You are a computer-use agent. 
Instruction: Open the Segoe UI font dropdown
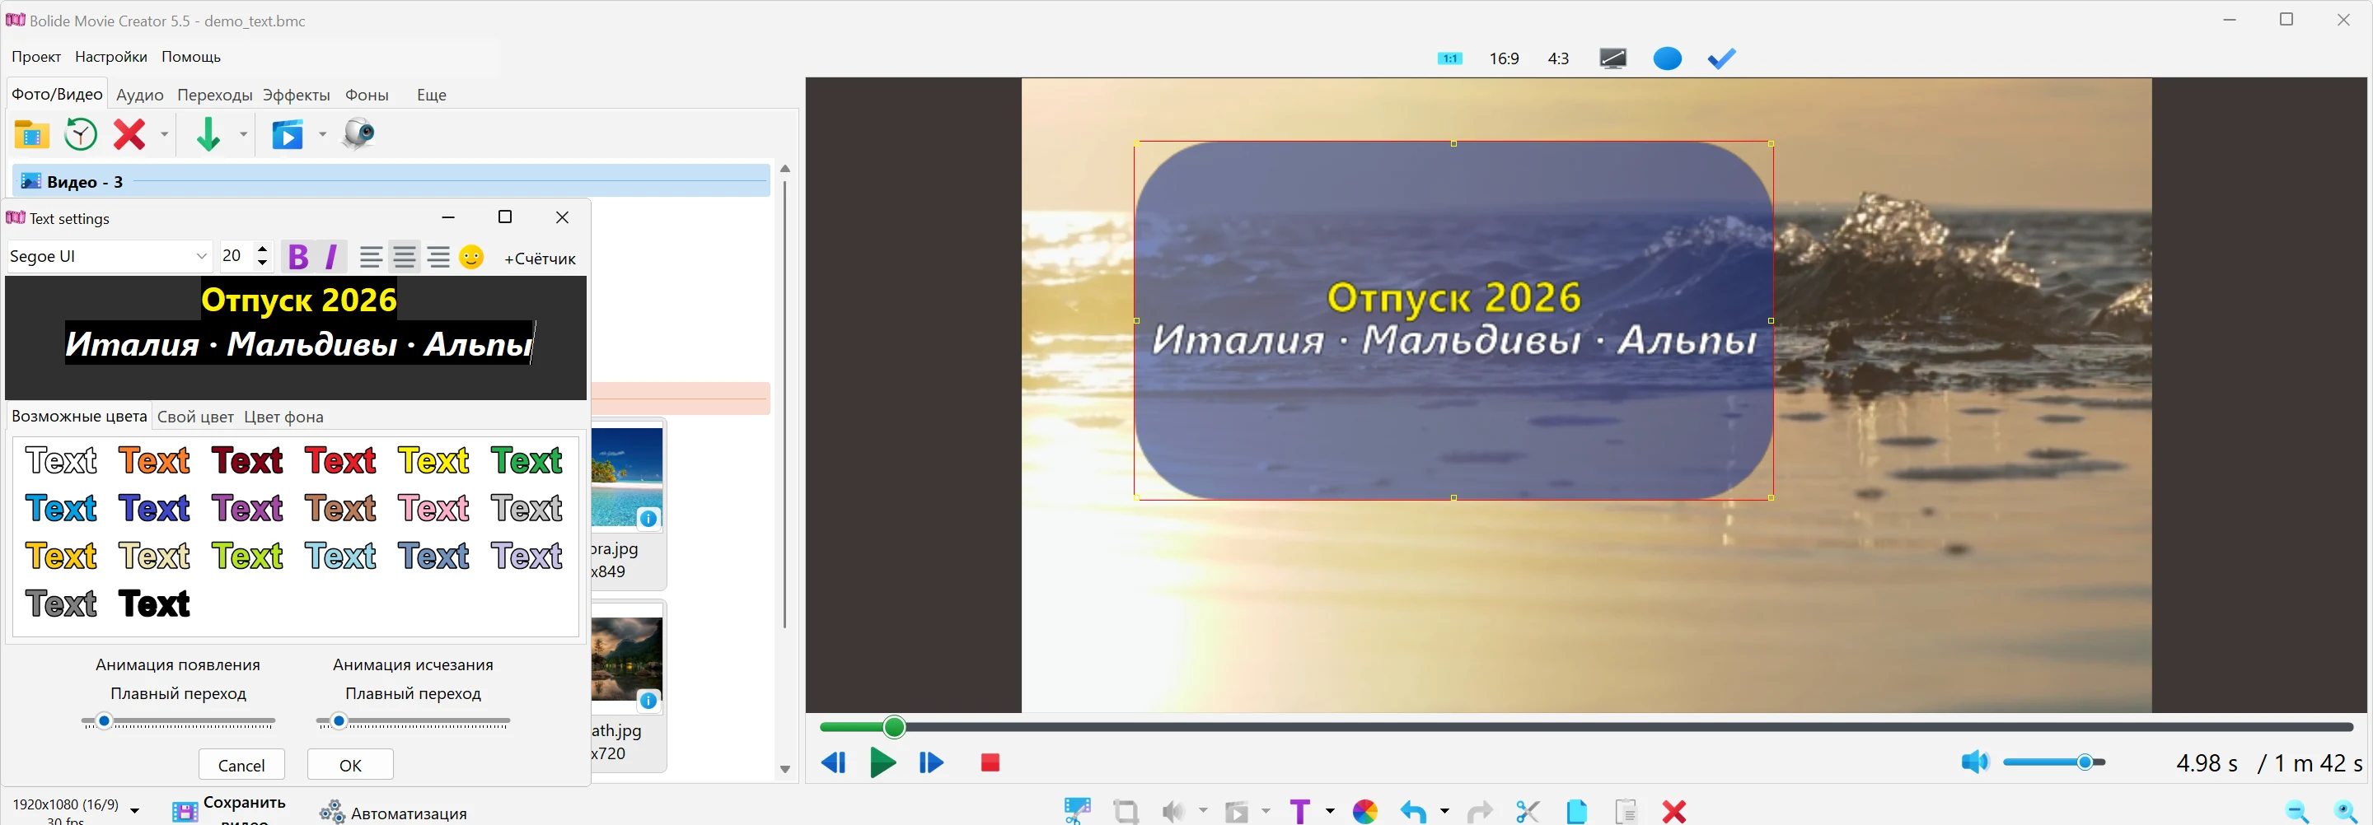[x=110, y=256]
